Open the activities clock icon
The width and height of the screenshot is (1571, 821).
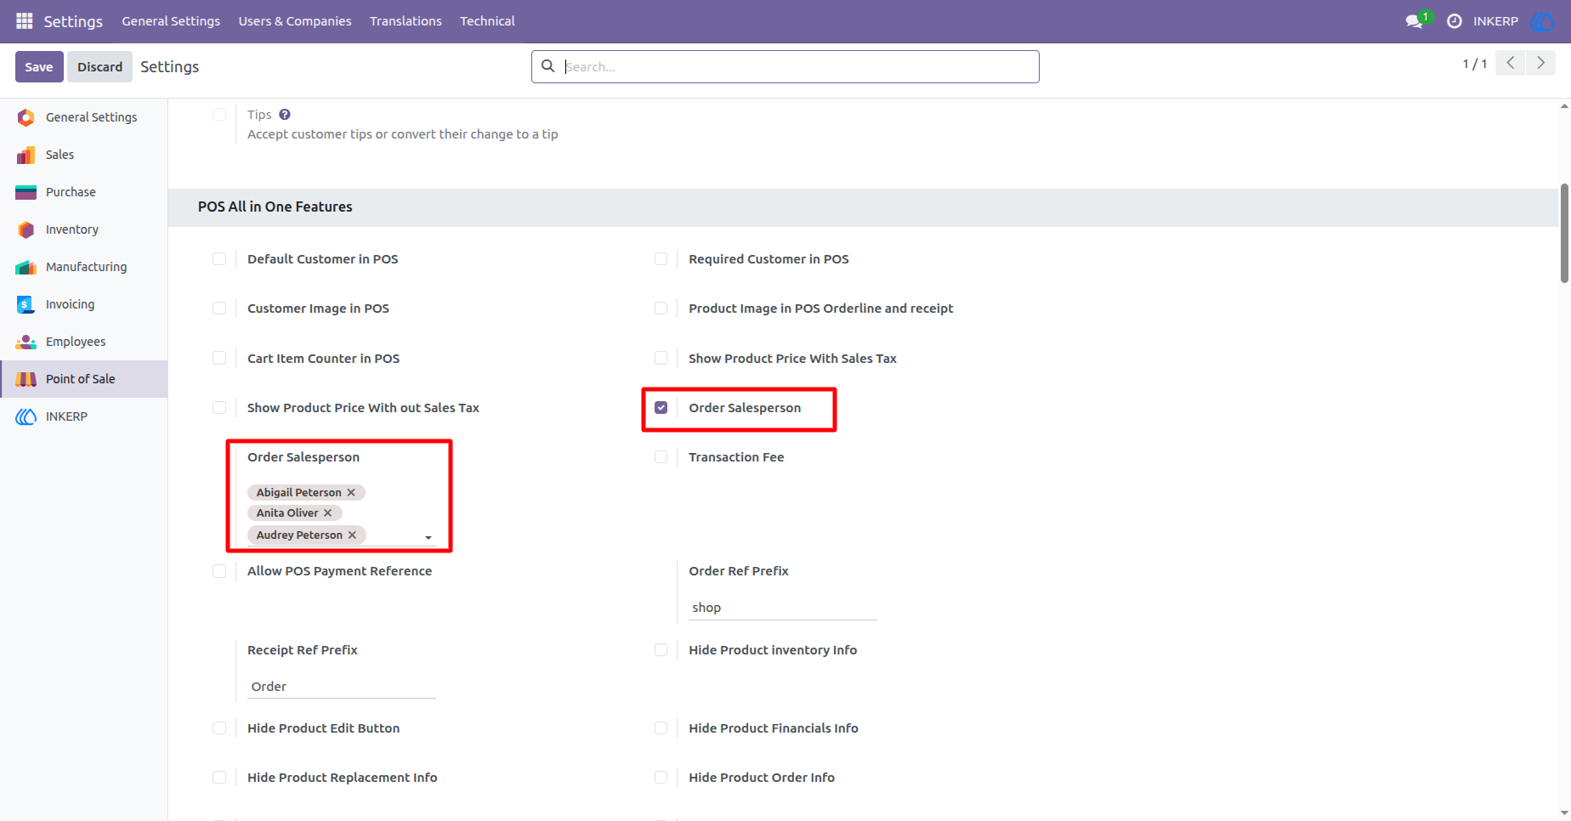(1454, 21)
